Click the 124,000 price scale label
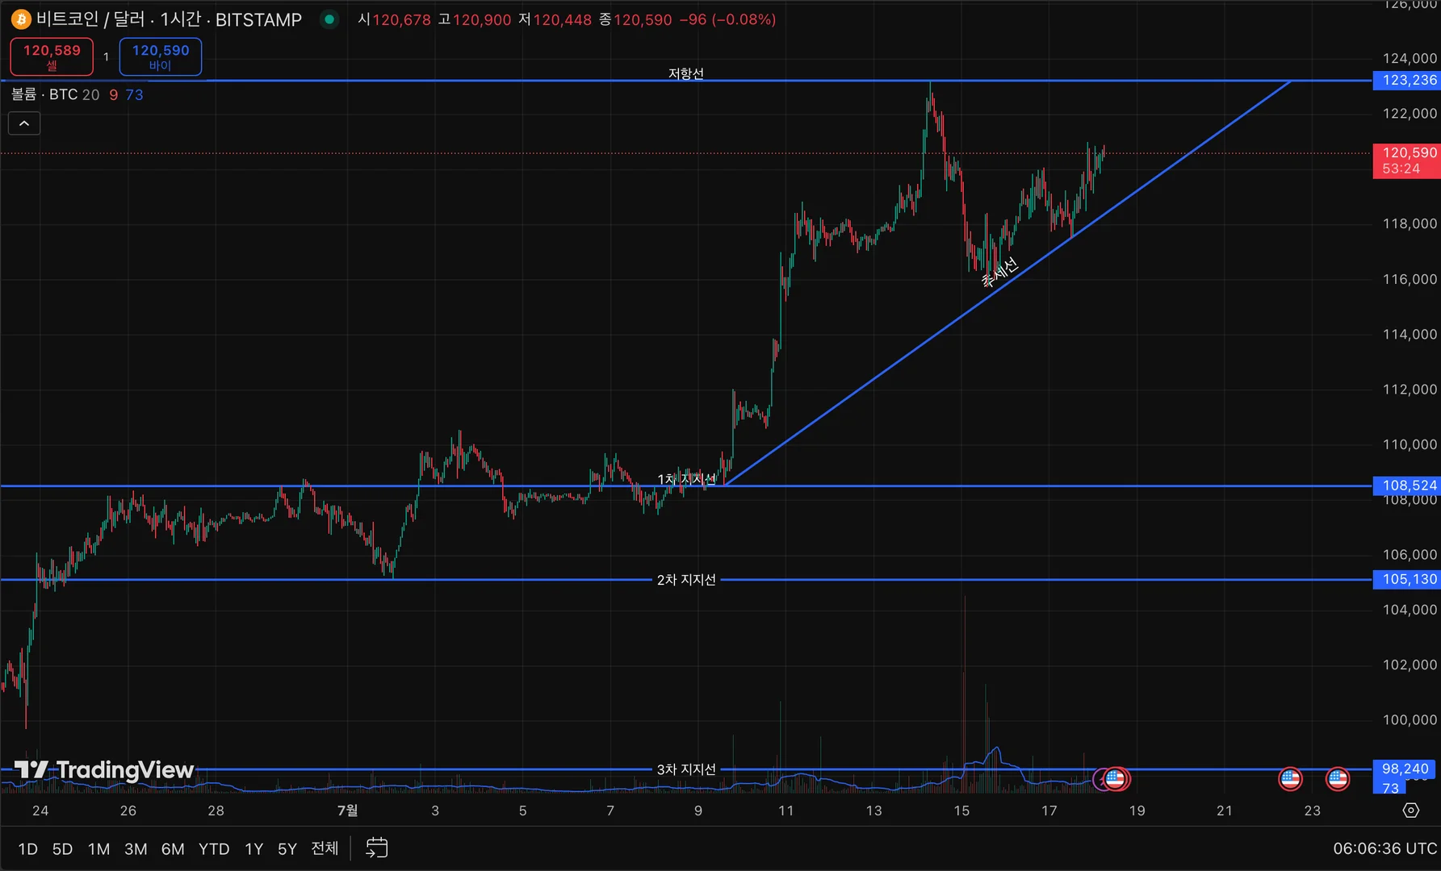This screenshot has width=1441, height=871. (x=1410, y=58)
